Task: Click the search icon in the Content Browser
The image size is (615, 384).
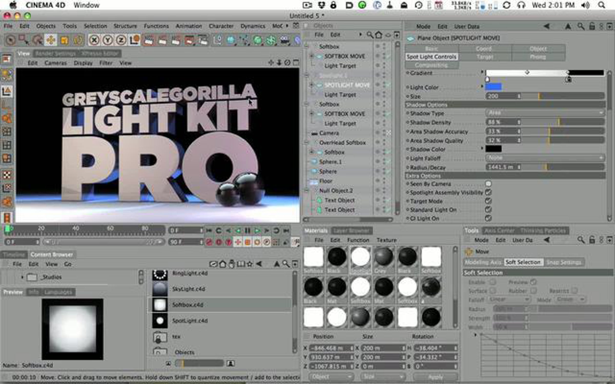Action: pyautogui.click(x=286, y=264)
